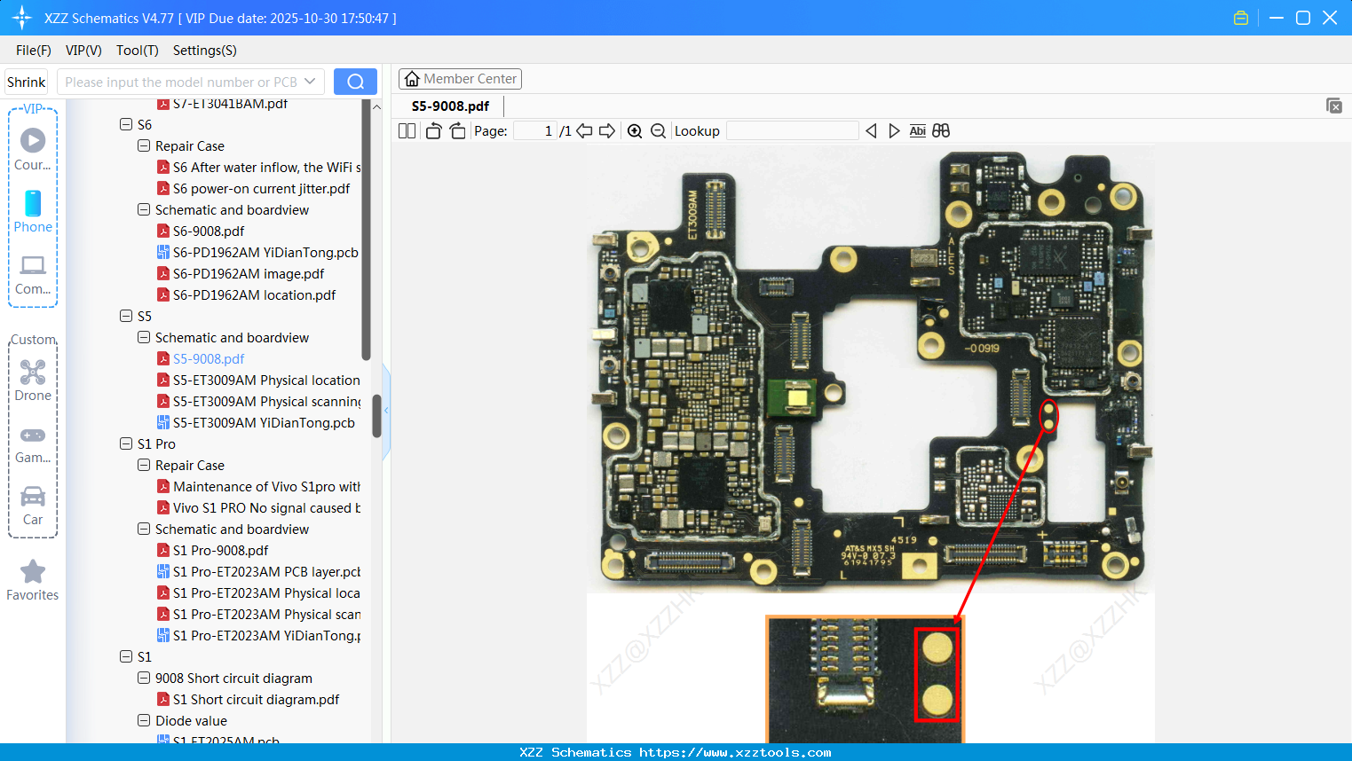The width and height of the screenshot is (1352, 761).
Task: Open the Phone category in sidebar
Action: pyautogui.click(x=33, y=212)
